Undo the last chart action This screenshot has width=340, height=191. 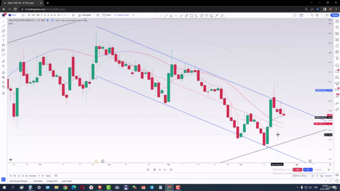pyautogui.click(x=134, y=15)
